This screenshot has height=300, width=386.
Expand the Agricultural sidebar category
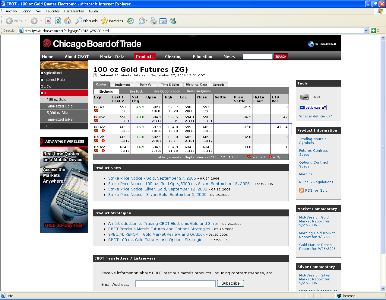coord(42,73)
